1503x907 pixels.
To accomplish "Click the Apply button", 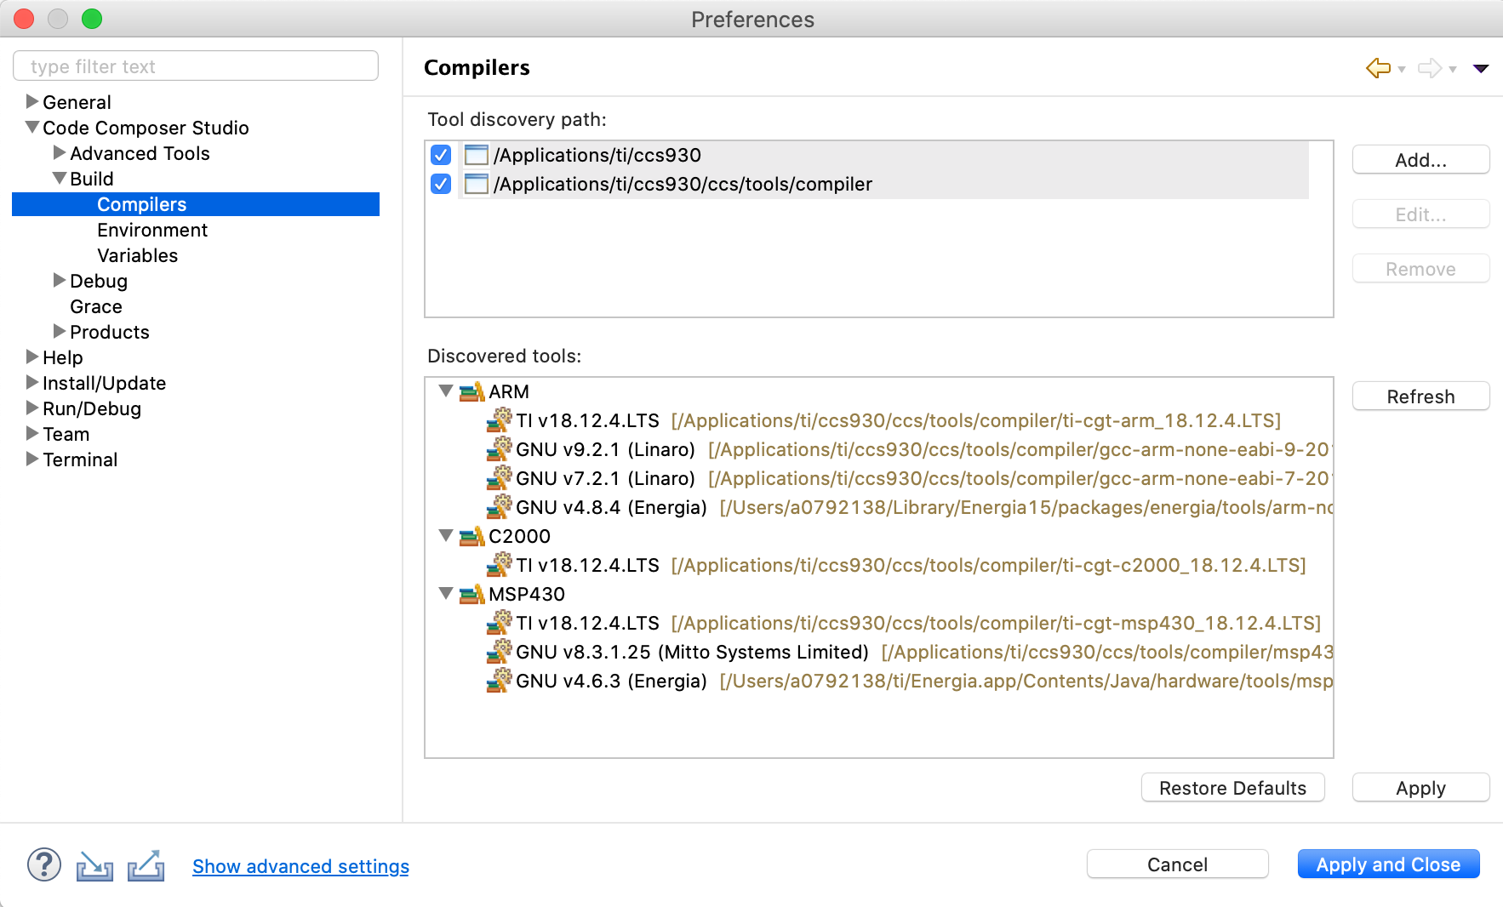I will pos(1420,788).
